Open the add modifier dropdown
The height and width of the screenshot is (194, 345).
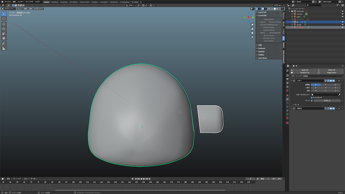(317, 76)
